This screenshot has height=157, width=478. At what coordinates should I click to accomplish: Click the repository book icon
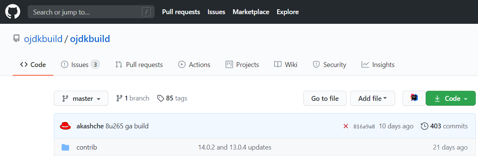tap(16, 39)
